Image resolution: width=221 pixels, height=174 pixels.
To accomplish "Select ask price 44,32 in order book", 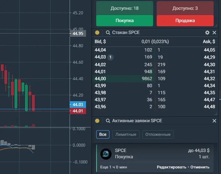I will click(209, 79).
